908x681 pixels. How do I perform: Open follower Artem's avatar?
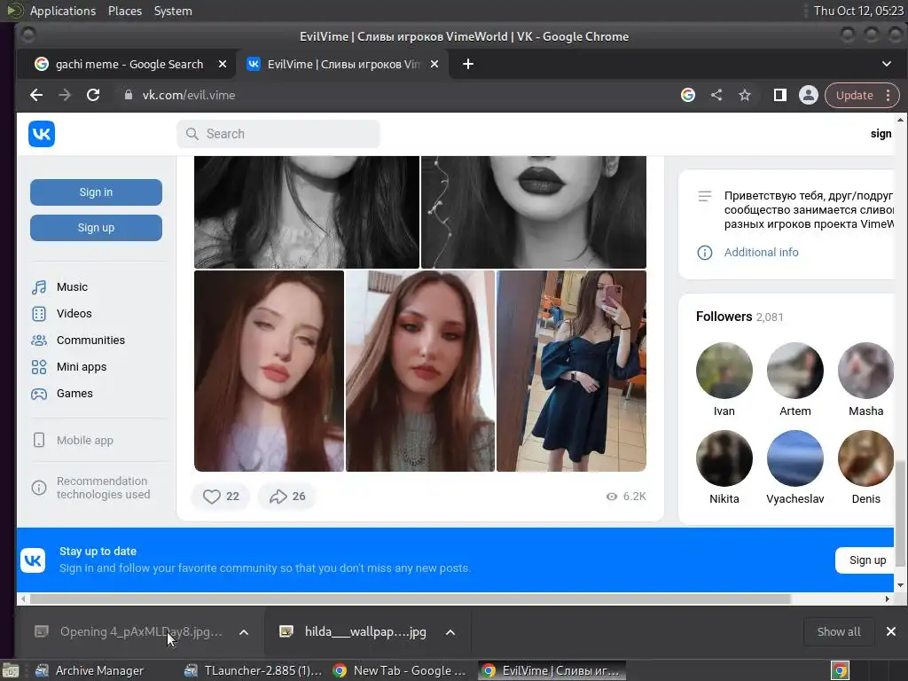795,371
